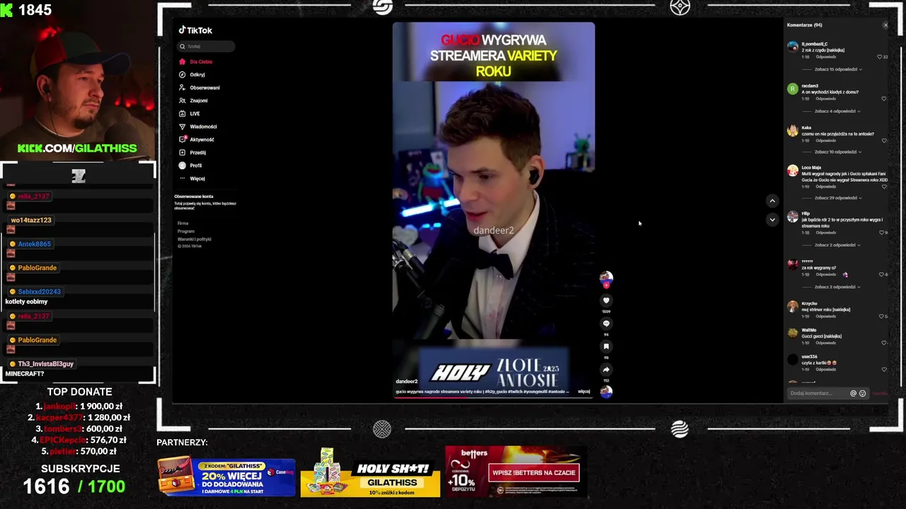
Task: Click the Program footer link
Action: point(185,231)
